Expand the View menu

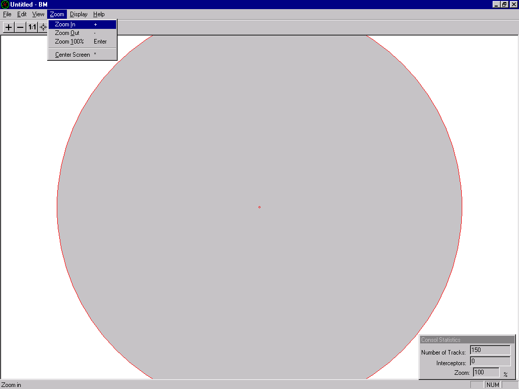tap(38, 14)
